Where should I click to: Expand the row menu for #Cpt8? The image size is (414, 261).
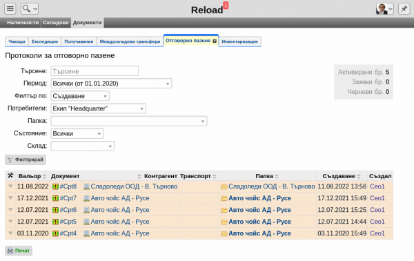click(10, 186)
